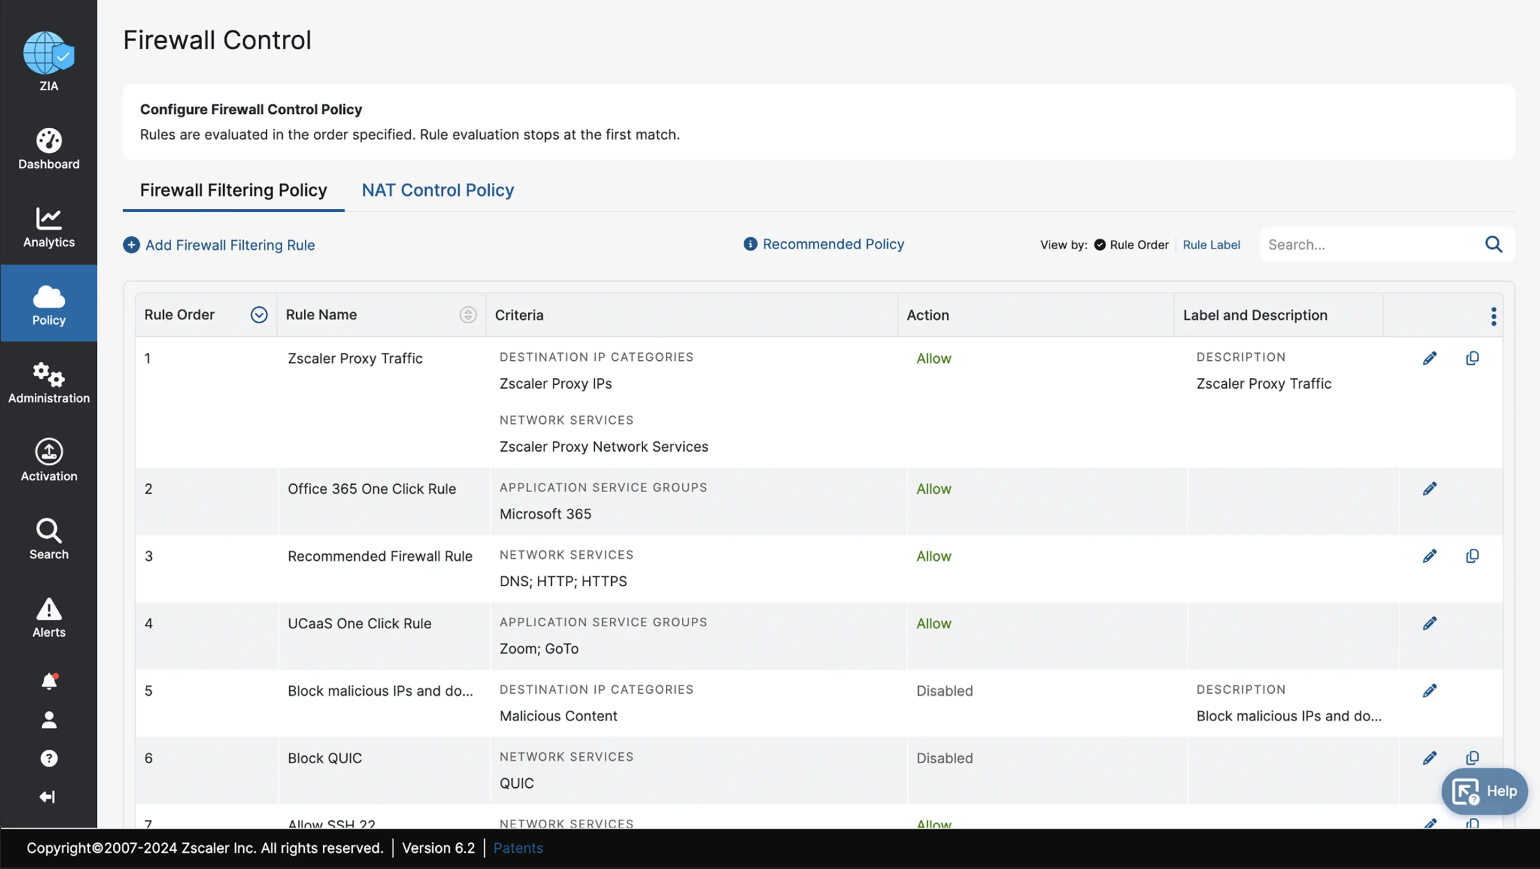Screen dimensions: 1540x869
Task: Click the search magnifier icon
Action: pyautogui.click(x=1493, y=244)
